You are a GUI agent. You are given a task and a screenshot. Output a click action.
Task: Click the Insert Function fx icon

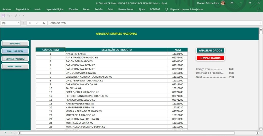(44, 23)
